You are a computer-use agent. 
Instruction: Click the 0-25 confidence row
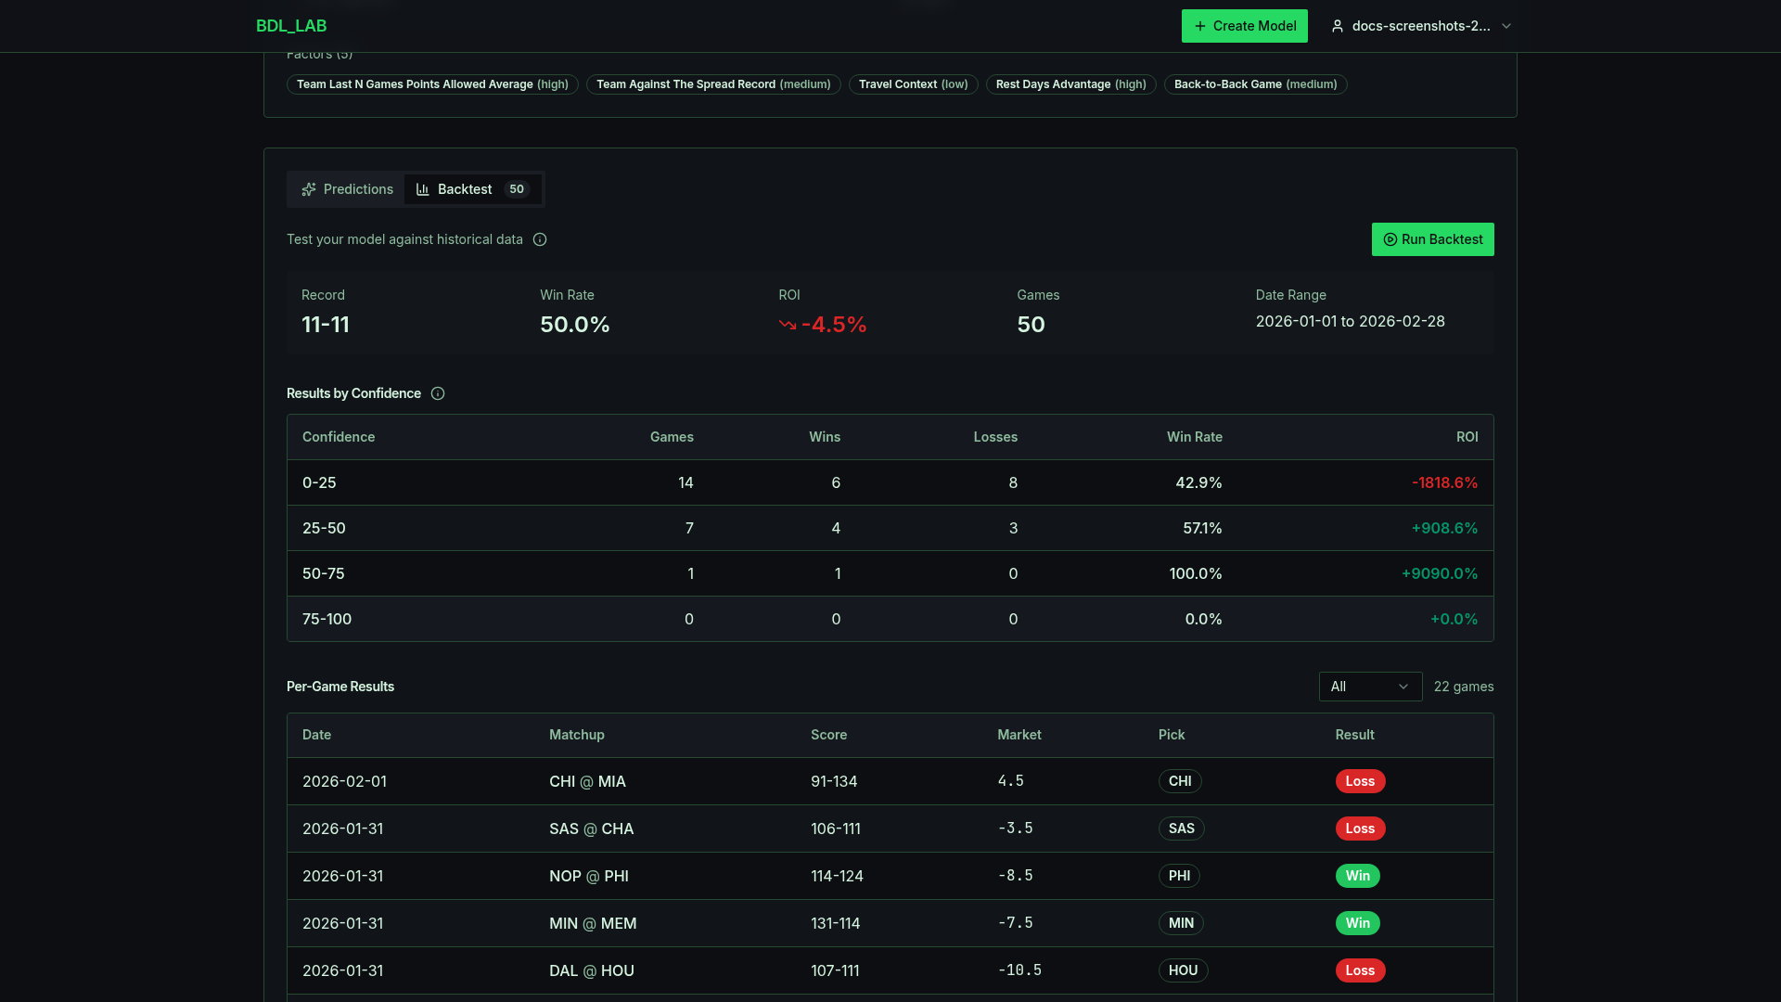(x=890, y=482)
